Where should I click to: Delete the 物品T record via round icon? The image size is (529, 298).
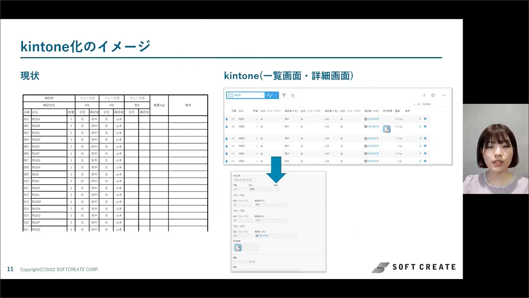coord(425,119)
